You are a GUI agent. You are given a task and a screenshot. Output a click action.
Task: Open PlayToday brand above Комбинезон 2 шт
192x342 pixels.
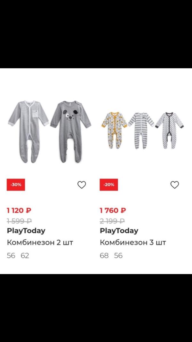pyautogui.click(x=26, y=231)
